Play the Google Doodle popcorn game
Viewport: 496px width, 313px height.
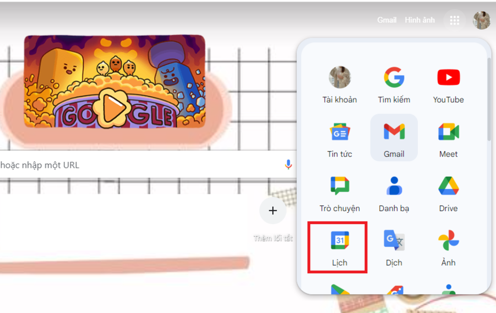[x=115, y=82]
